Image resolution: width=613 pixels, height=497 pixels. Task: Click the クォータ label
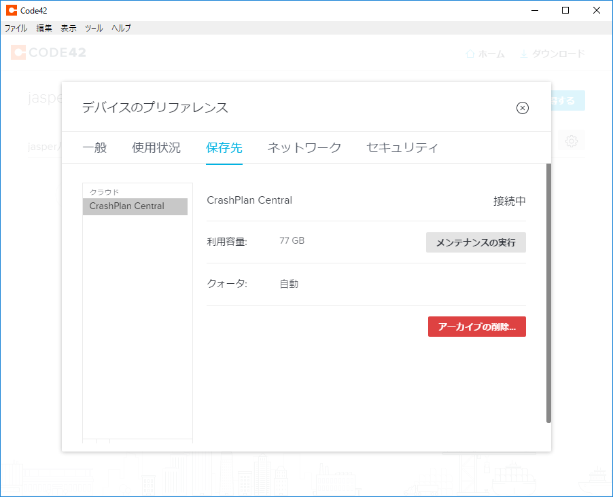[227, 284]
